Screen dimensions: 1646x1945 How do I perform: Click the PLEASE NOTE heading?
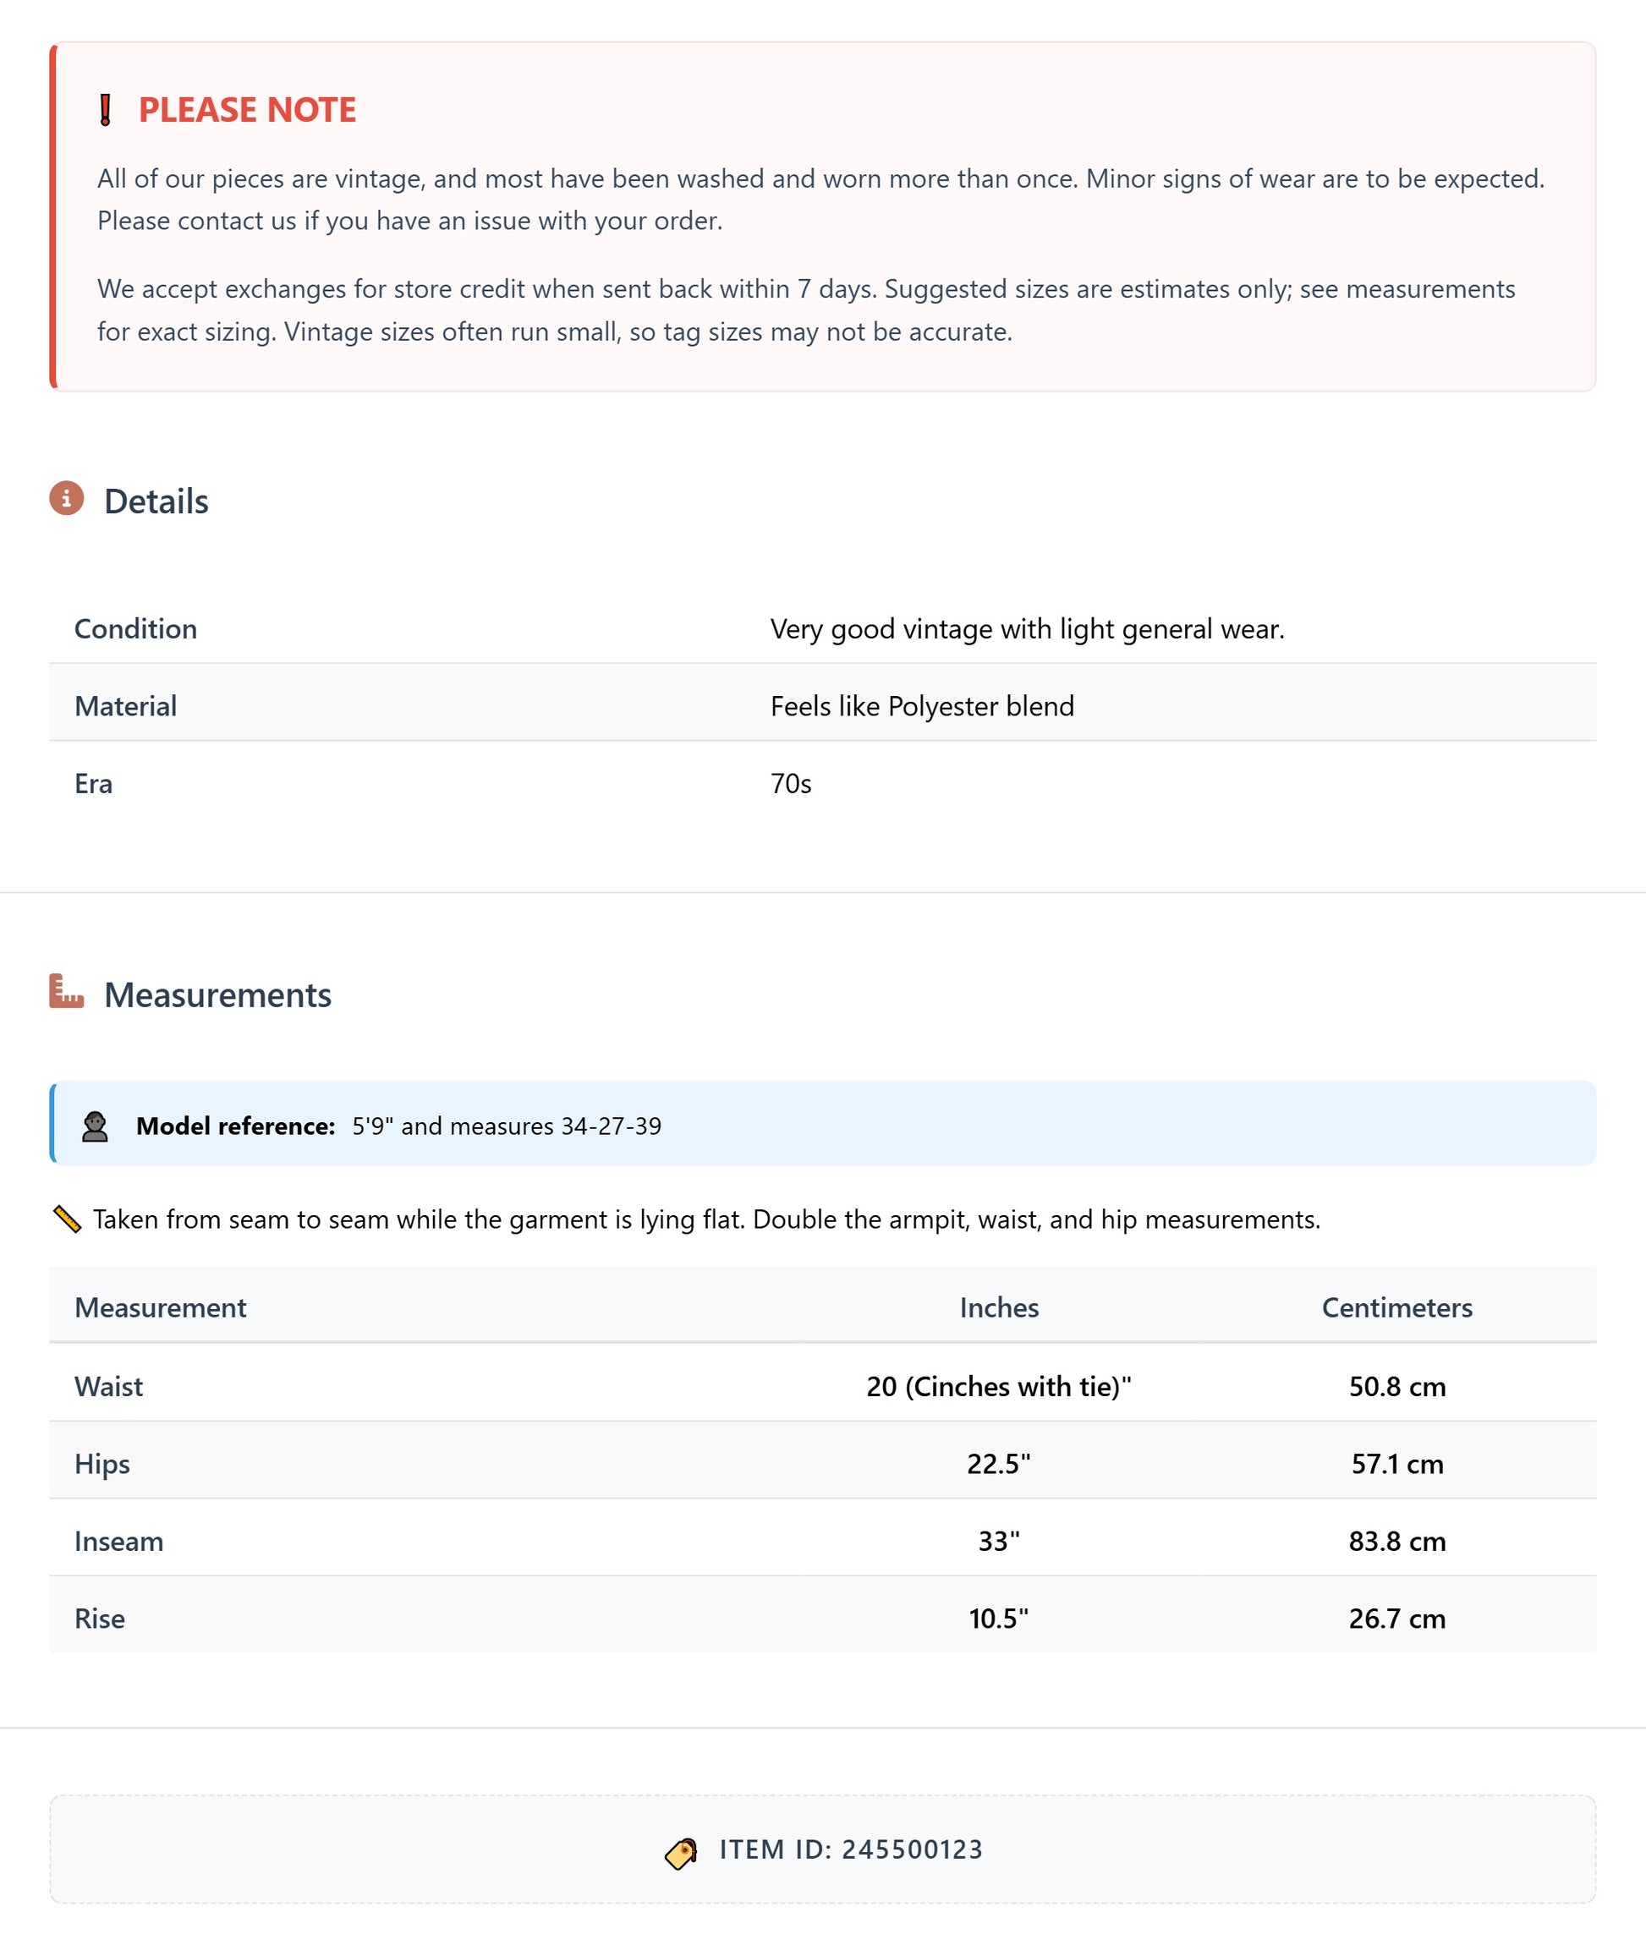(246, 110)
